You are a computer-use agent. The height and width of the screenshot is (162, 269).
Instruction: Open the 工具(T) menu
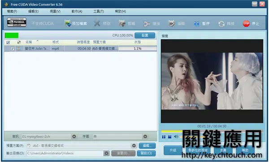[x=99, y=11]
